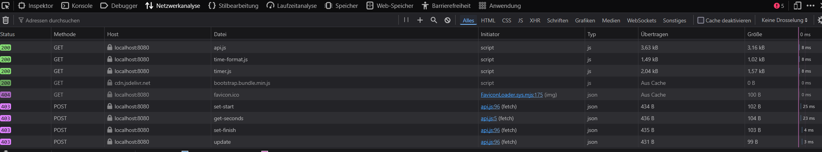Screen dimensions: 822x152
Task: Sort by the Datei column header
Action: click(345, 34)
